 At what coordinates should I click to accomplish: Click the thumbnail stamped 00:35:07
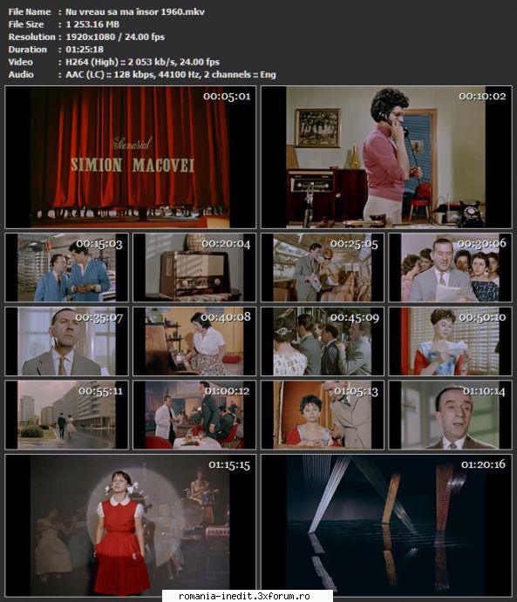[x=66, y=341]
